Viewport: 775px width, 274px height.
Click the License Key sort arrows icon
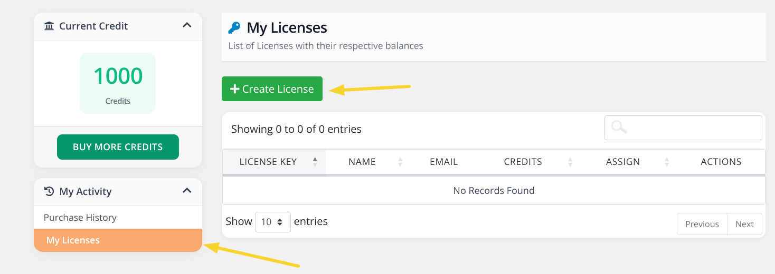(315, 162)
